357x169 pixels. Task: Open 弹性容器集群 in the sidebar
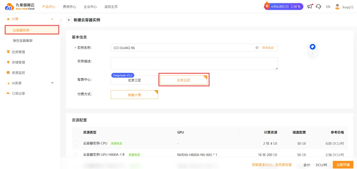(x=22, y=41)
